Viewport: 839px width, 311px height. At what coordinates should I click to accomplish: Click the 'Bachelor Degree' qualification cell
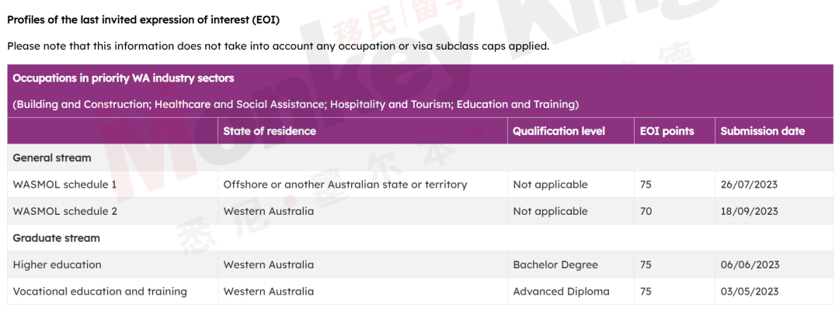[x=555, y=264]
